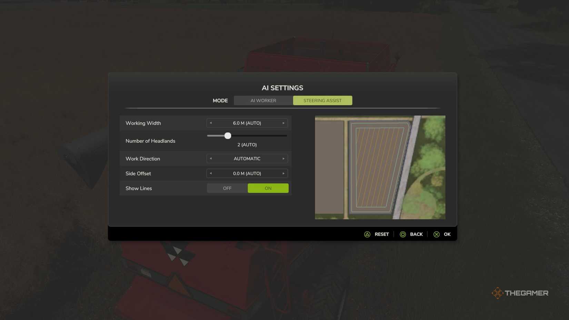Select STEERING ASSIST mode
This screenshot has height=320, width=569.
click(x=322, y=100)
